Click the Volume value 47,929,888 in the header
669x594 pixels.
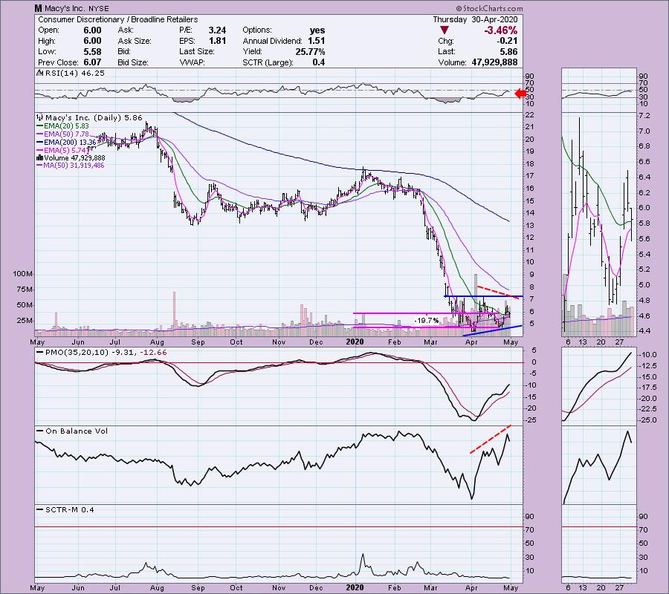[494, 62]
